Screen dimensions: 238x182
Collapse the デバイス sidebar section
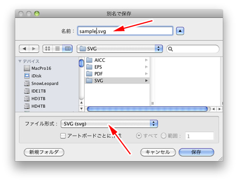coord(20,61)
